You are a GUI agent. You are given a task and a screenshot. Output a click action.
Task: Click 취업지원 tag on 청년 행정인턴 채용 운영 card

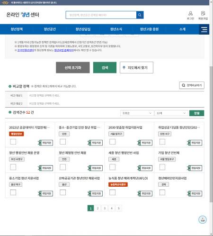click(46, 168)
